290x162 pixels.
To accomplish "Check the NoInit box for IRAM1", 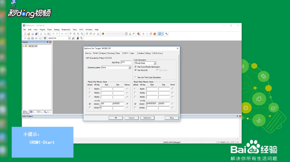I will [x=172, y=104].
